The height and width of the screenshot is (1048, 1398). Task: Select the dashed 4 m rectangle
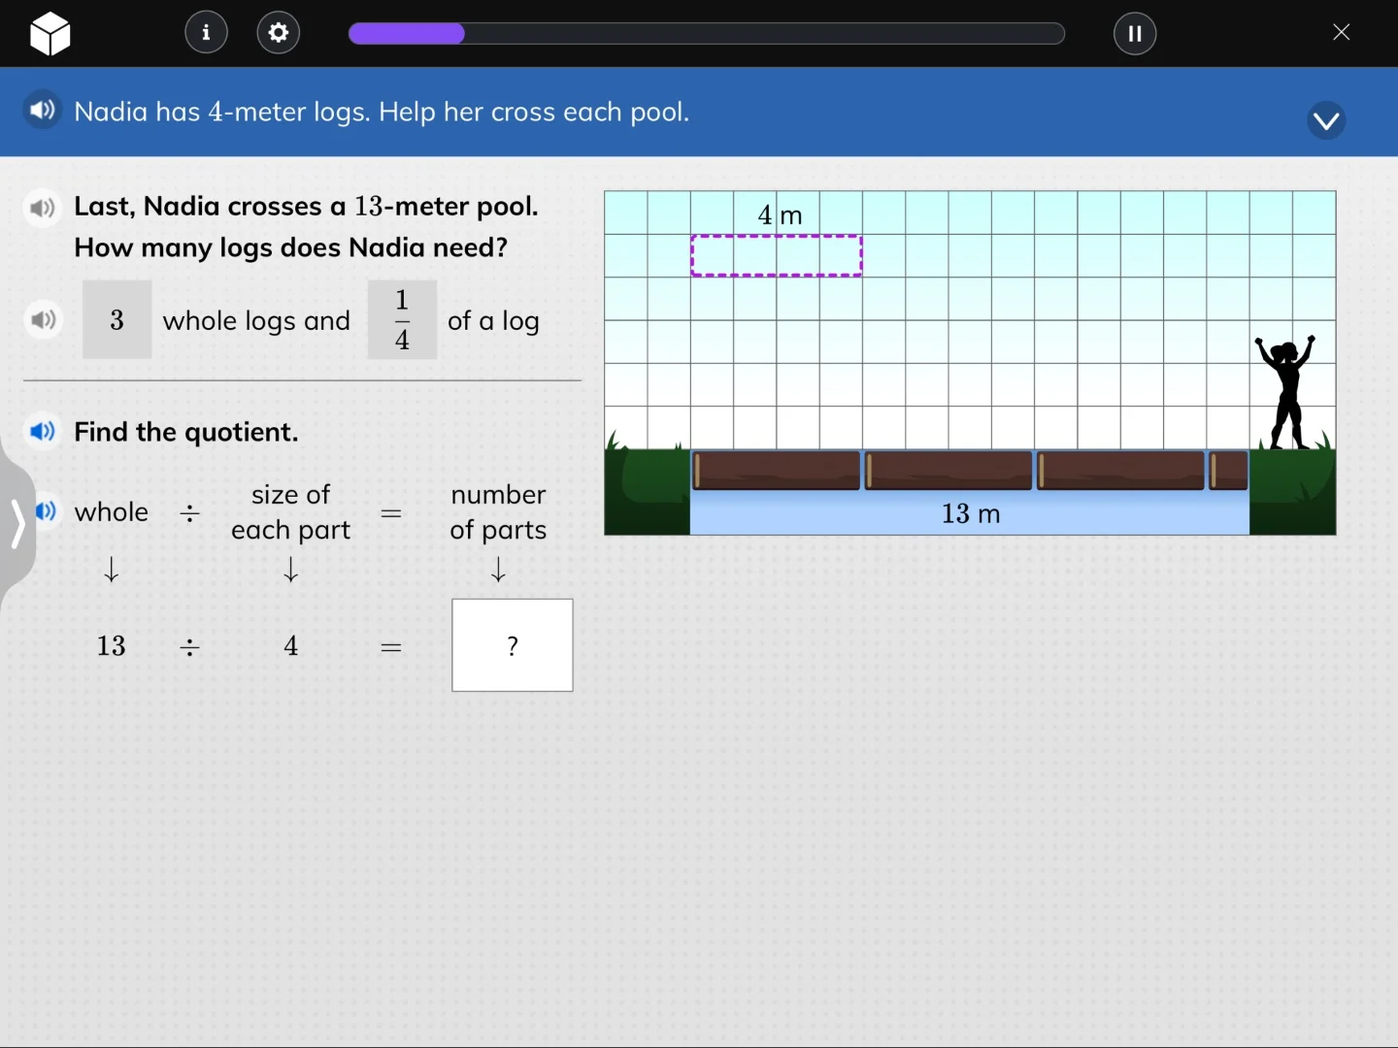pos(776,255)
